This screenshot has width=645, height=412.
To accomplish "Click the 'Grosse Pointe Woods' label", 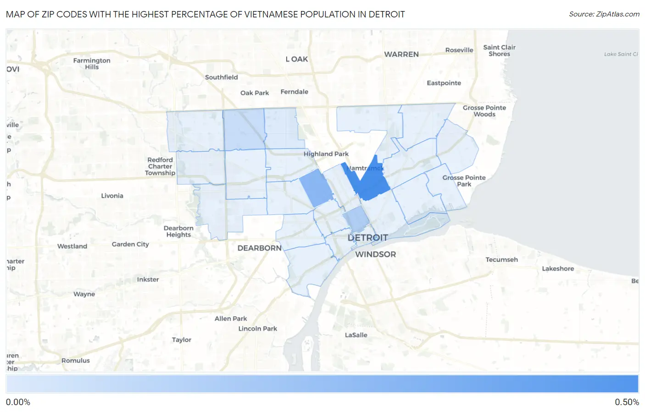I will [484, 111].
